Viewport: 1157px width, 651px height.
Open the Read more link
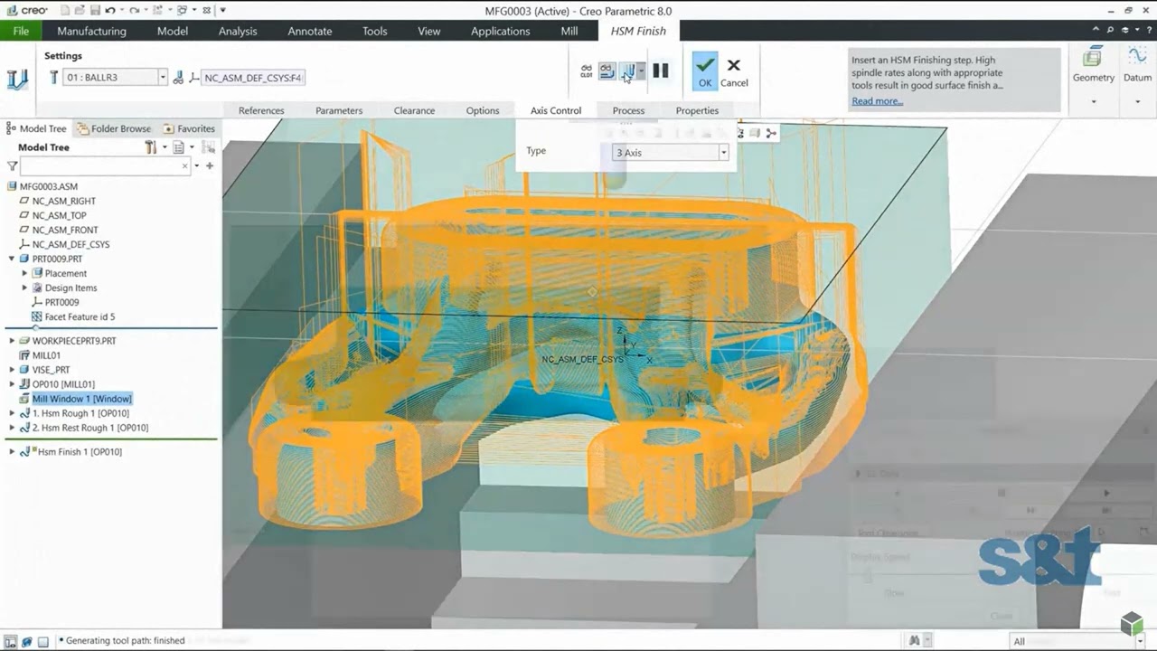point(877,100)
